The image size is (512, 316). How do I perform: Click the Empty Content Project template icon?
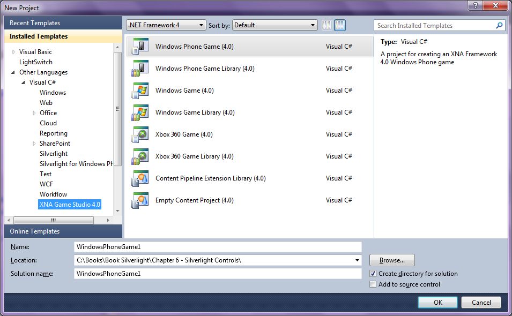tap(140, 200)
